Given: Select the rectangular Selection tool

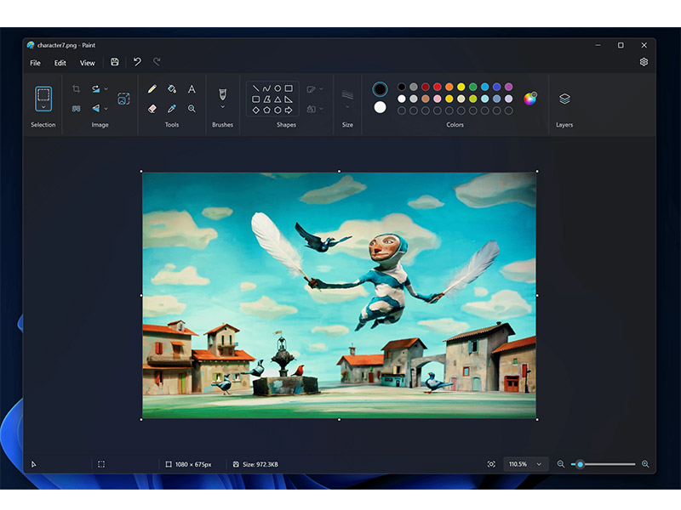Looking at the screenshot, I should click(x=43, y=94).
